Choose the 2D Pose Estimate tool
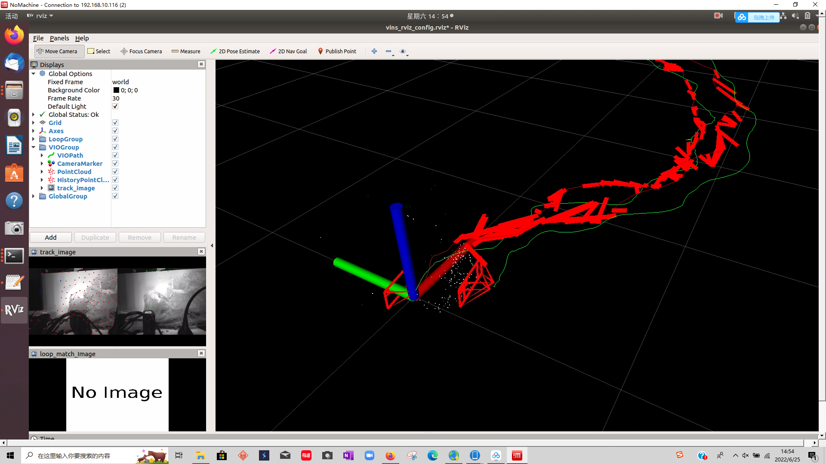This screenshot has width=826, height=464. [x=235, y=51]
